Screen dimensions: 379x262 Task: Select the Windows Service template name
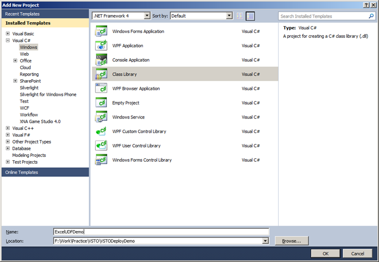tap(128, 117)
